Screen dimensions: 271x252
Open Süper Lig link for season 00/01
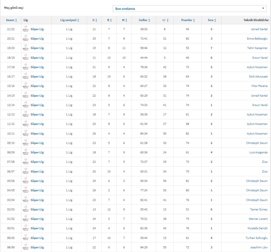pos(37,228)
